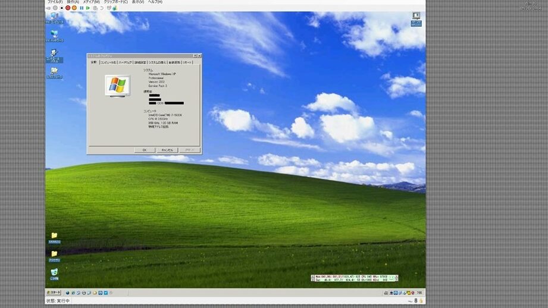Click the 'Version 2002' text

(156, 81)
